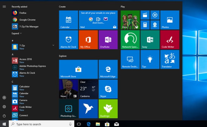Image resolution: width=207 pixels, height=127 pixels.
Task: Open the Power options button
Action: tap(4, 116)
